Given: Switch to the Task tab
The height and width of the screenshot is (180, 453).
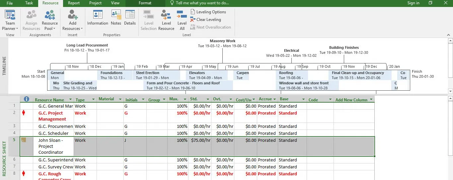Looking at the screenshot, I should [29, 3].
